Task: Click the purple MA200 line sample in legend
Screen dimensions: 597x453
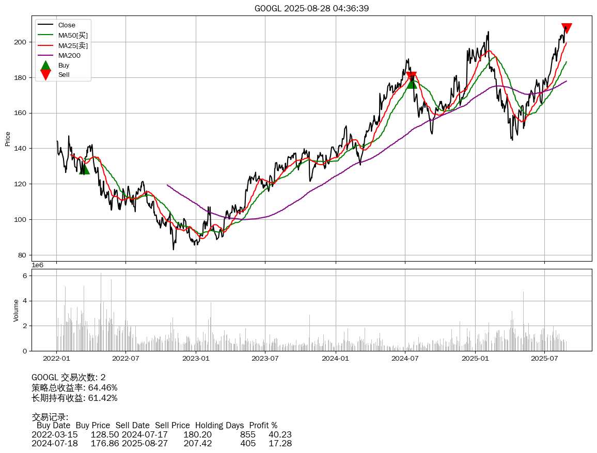Action: (x=45, y=55)
